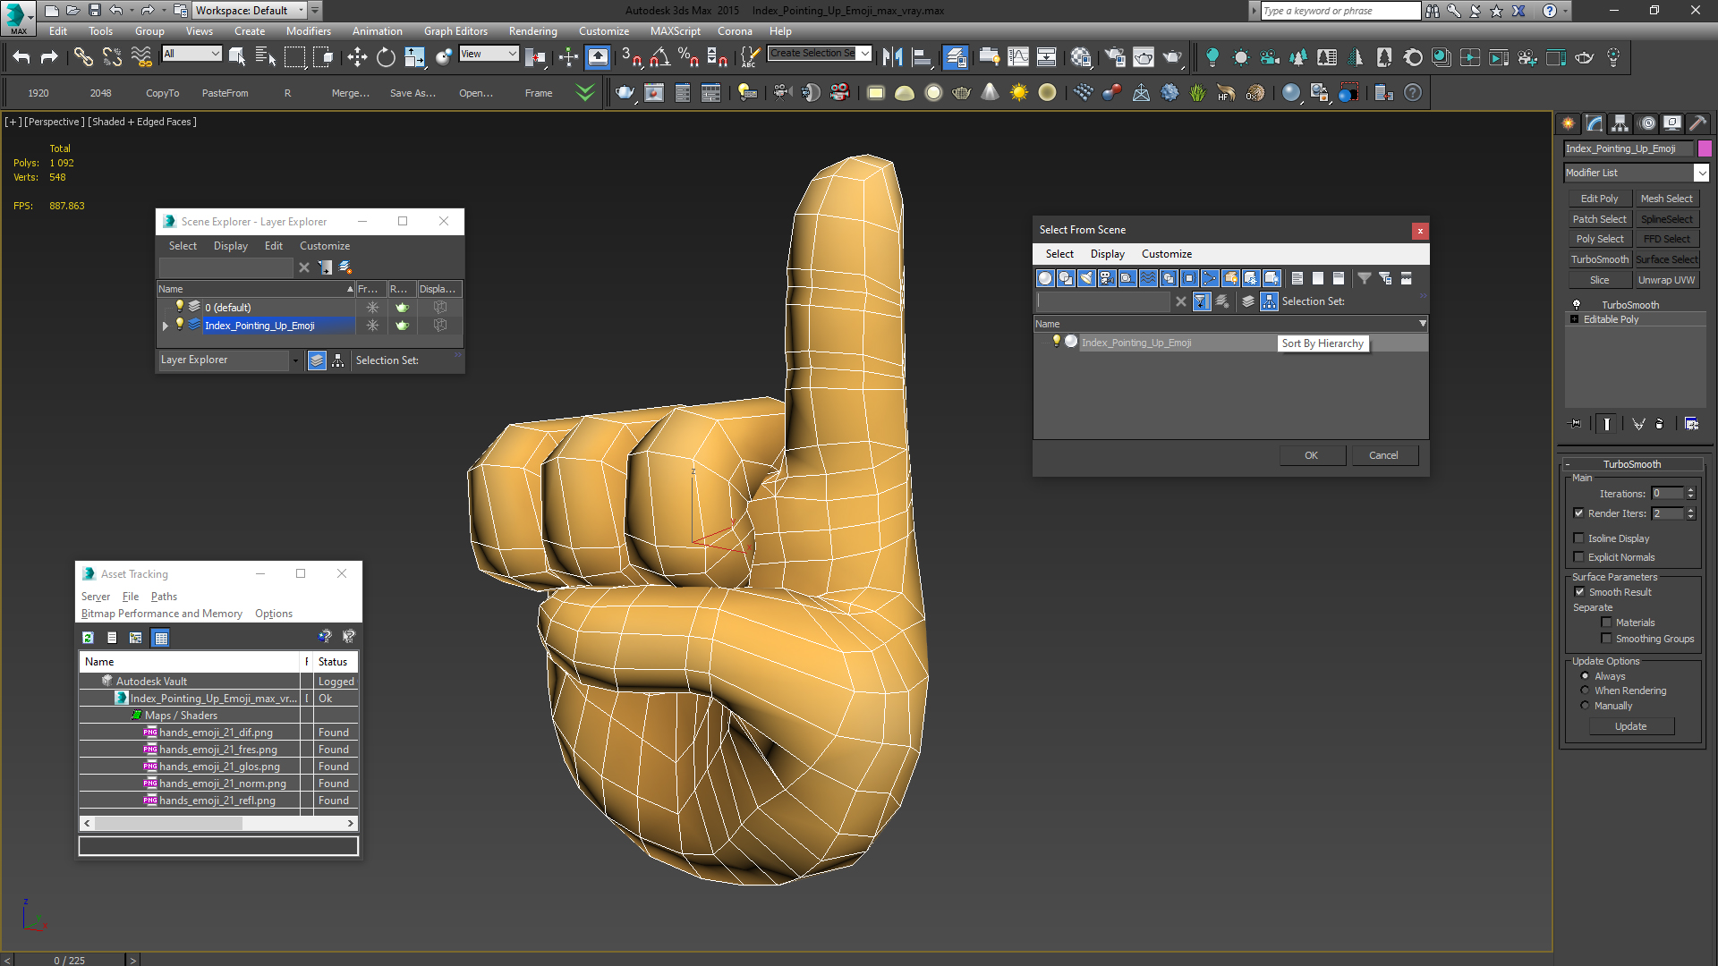Select the Move transform tool

click(x=357, y=57)
